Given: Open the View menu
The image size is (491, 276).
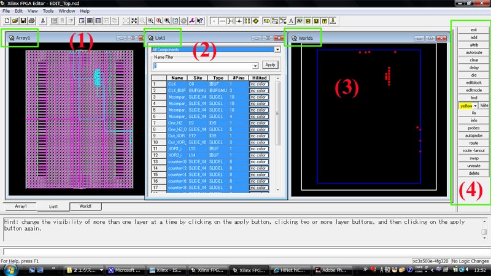Looking at the screenshot, I should click(33, 11).
